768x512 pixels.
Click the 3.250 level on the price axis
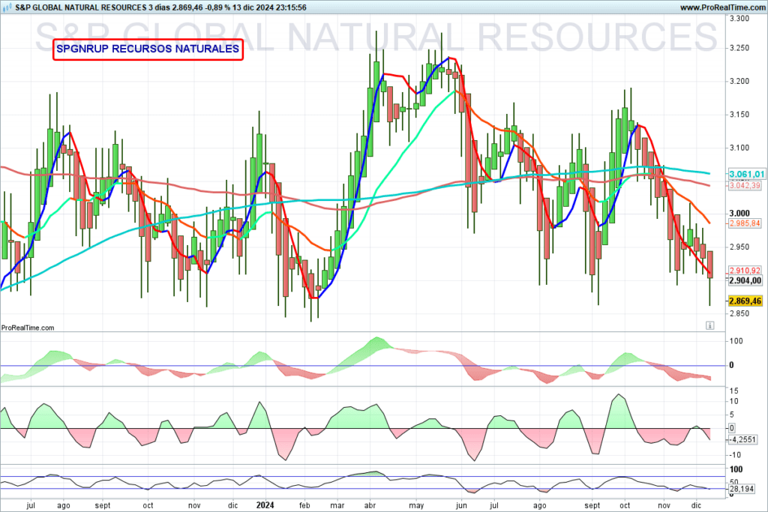(x=739, y=48)
